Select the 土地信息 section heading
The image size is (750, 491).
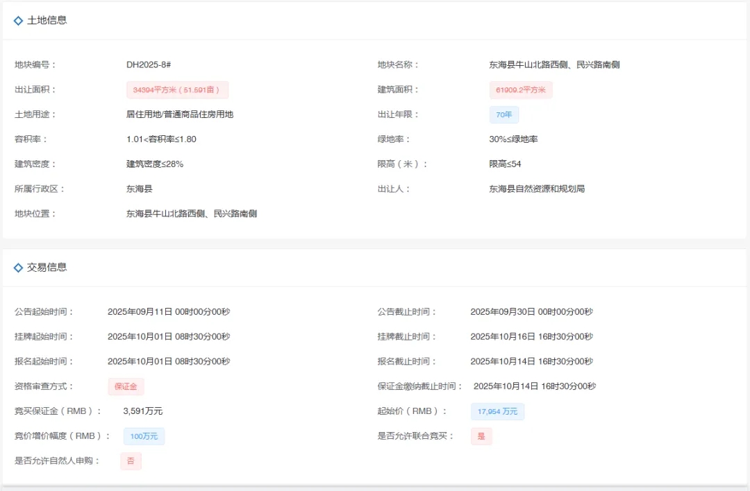click(x=47, y=21)
